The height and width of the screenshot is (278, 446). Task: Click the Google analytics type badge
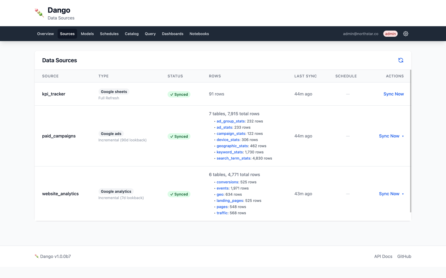click(116, 192)
